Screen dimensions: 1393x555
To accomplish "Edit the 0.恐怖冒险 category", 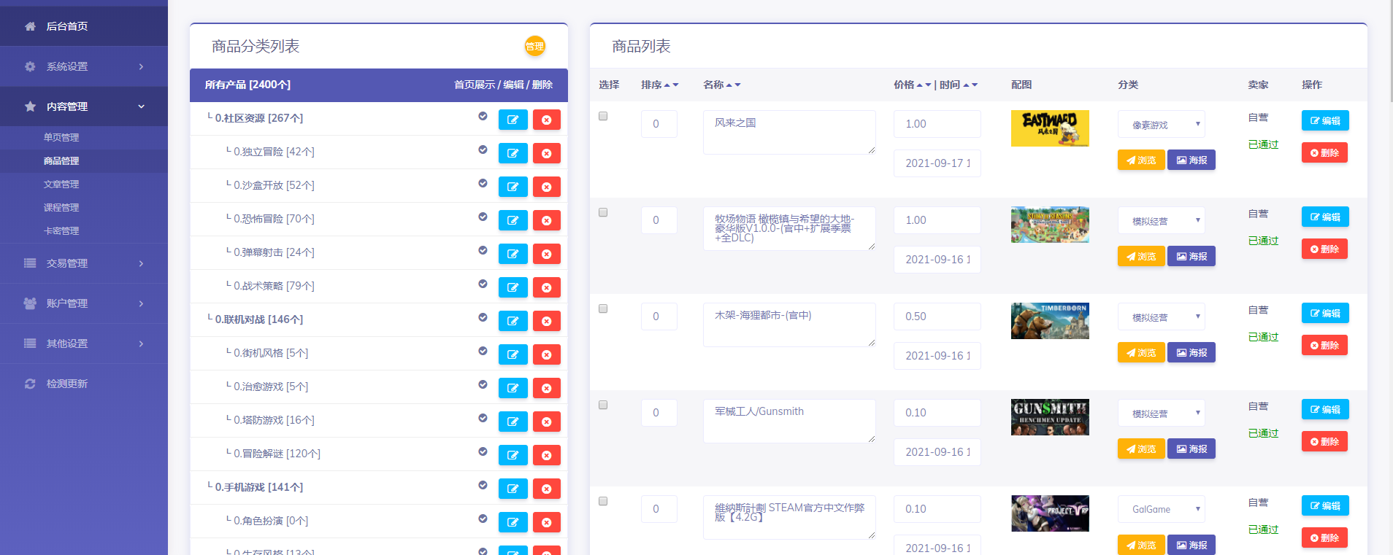I will 513,220.
